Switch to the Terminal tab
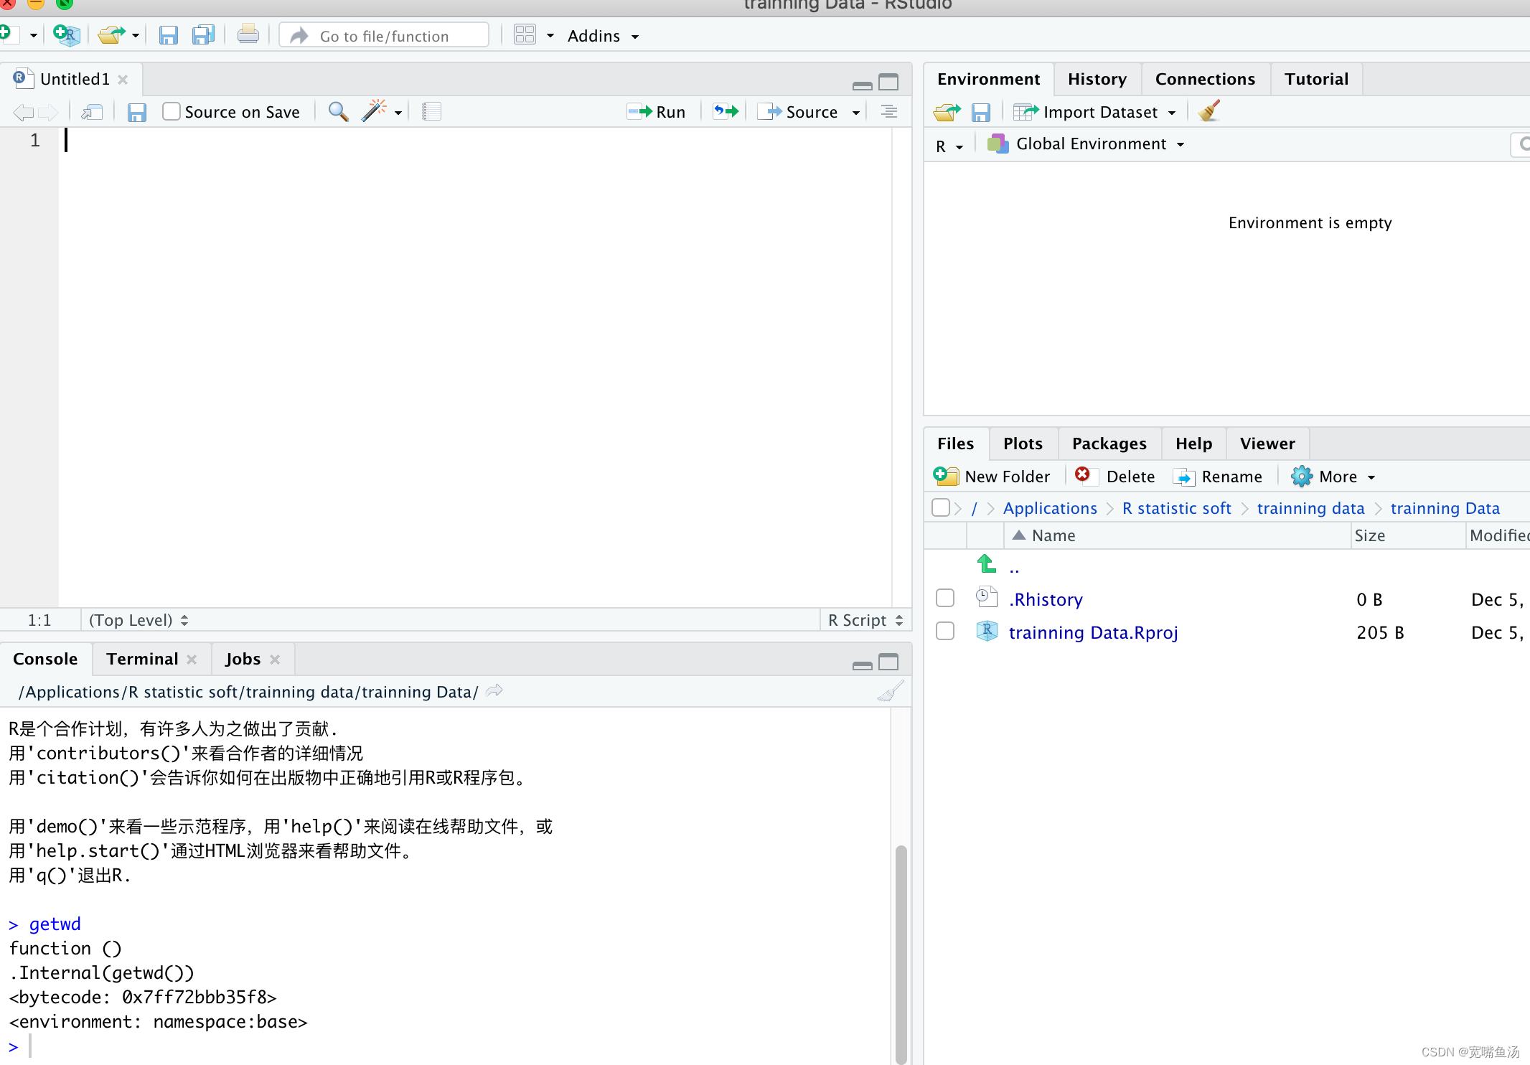This screenshot has height=1065, width=1530. [142, 659]
